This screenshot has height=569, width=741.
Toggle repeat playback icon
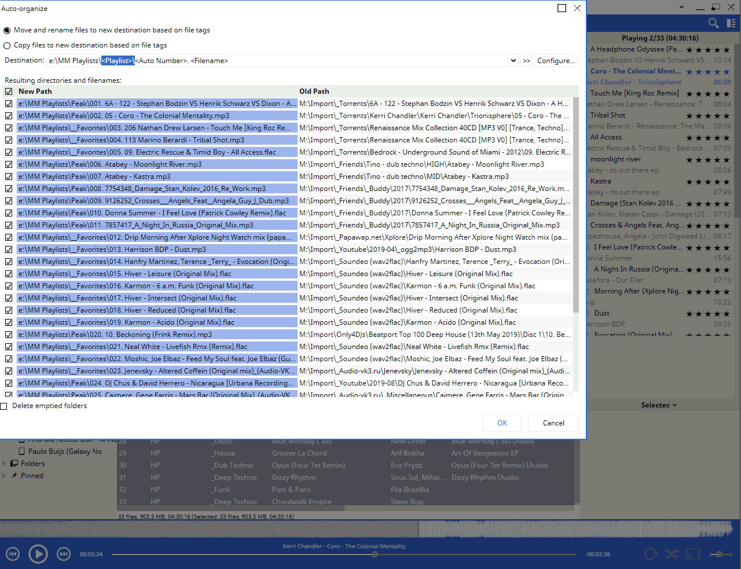[x=651, y=554]
